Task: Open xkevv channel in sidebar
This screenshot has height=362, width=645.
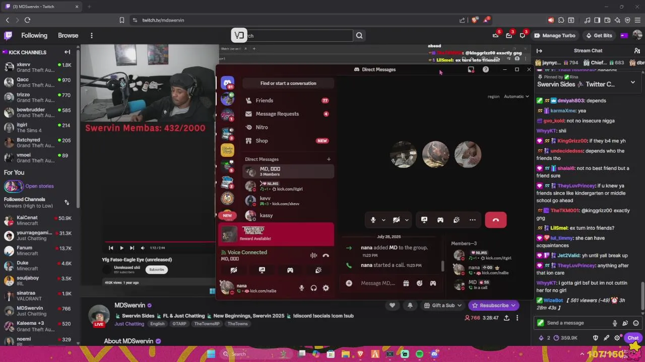Action: (39, 68)
